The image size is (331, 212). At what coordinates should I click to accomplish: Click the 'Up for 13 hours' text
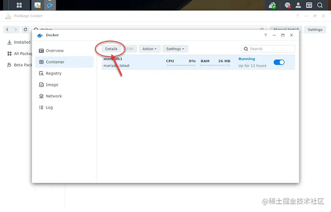coord(252,66)
